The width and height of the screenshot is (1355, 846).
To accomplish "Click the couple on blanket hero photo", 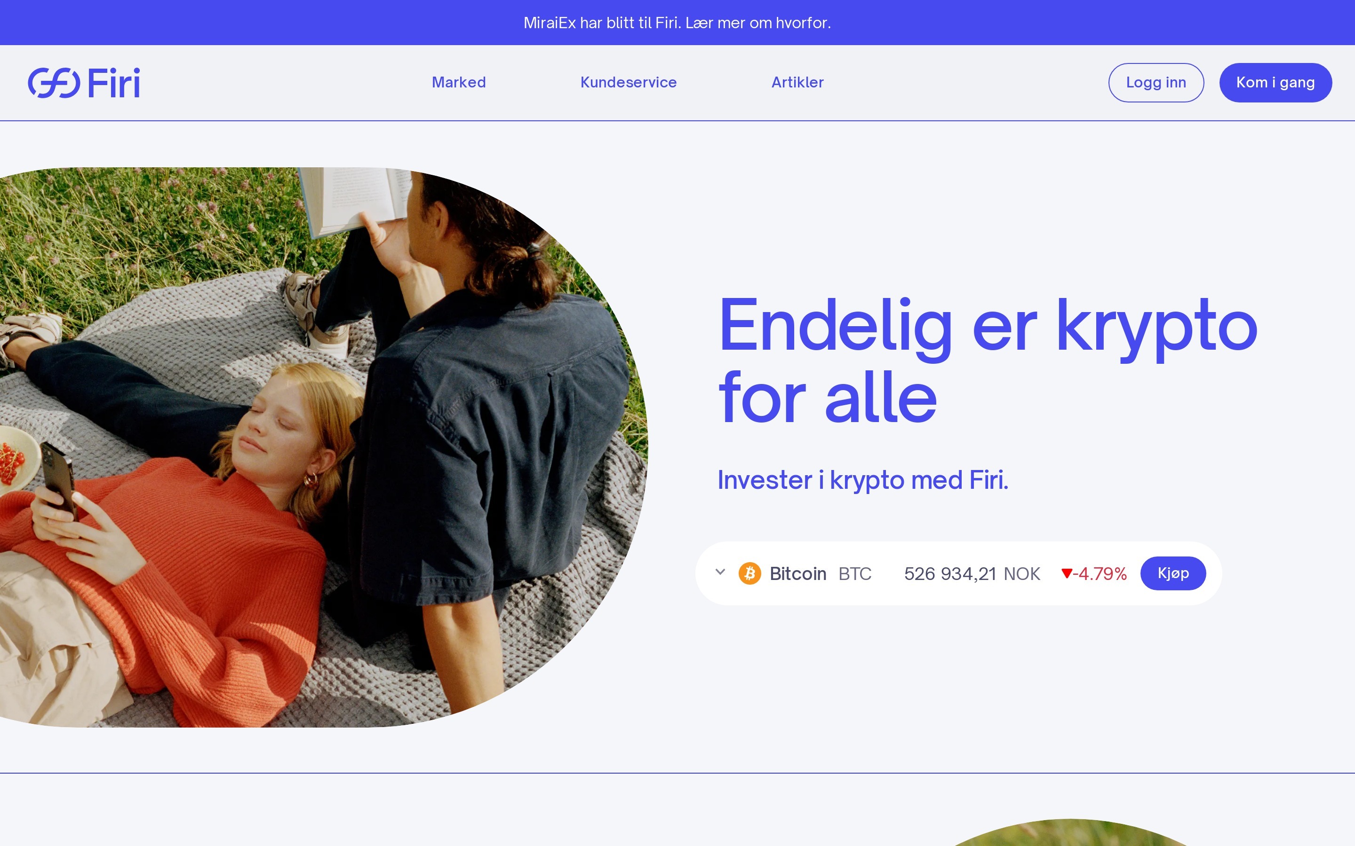I will 324,447.
